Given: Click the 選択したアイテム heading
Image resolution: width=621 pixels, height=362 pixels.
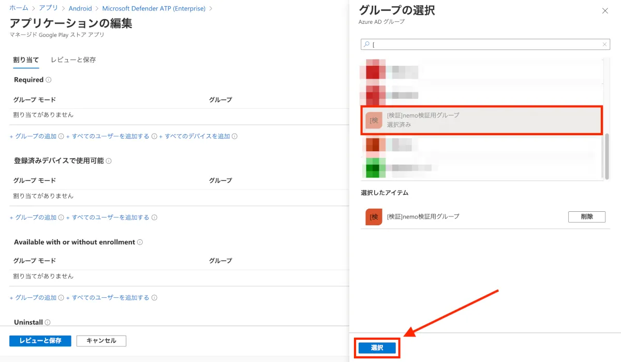Looking at the screenshot, I should (x=385, y=193).
